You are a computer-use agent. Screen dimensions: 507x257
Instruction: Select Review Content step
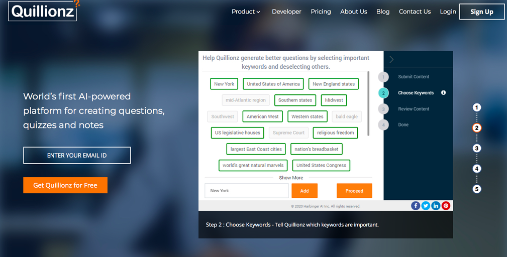click(414, 109)
